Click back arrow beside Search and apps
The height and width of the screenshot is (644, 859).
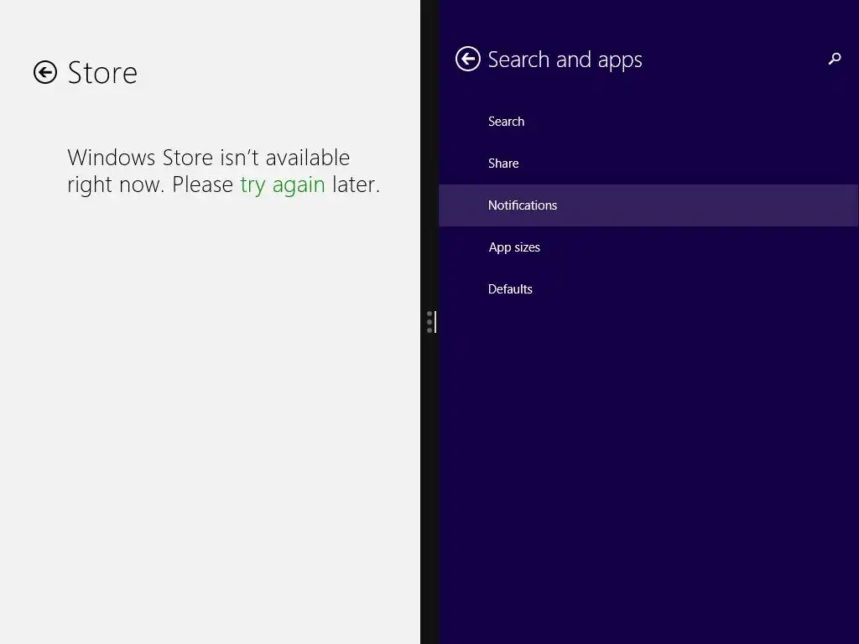pyautogui.click(x=468, y=60)
